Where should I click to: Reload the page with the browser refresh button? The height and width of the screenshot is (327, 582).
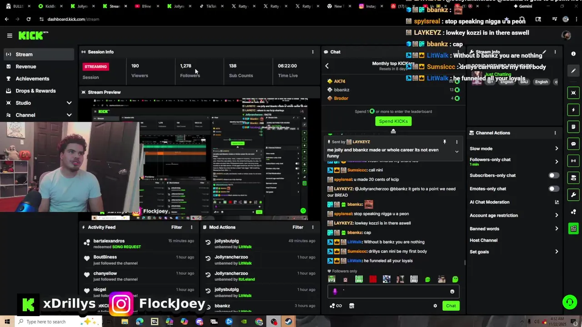pos(28,19)
